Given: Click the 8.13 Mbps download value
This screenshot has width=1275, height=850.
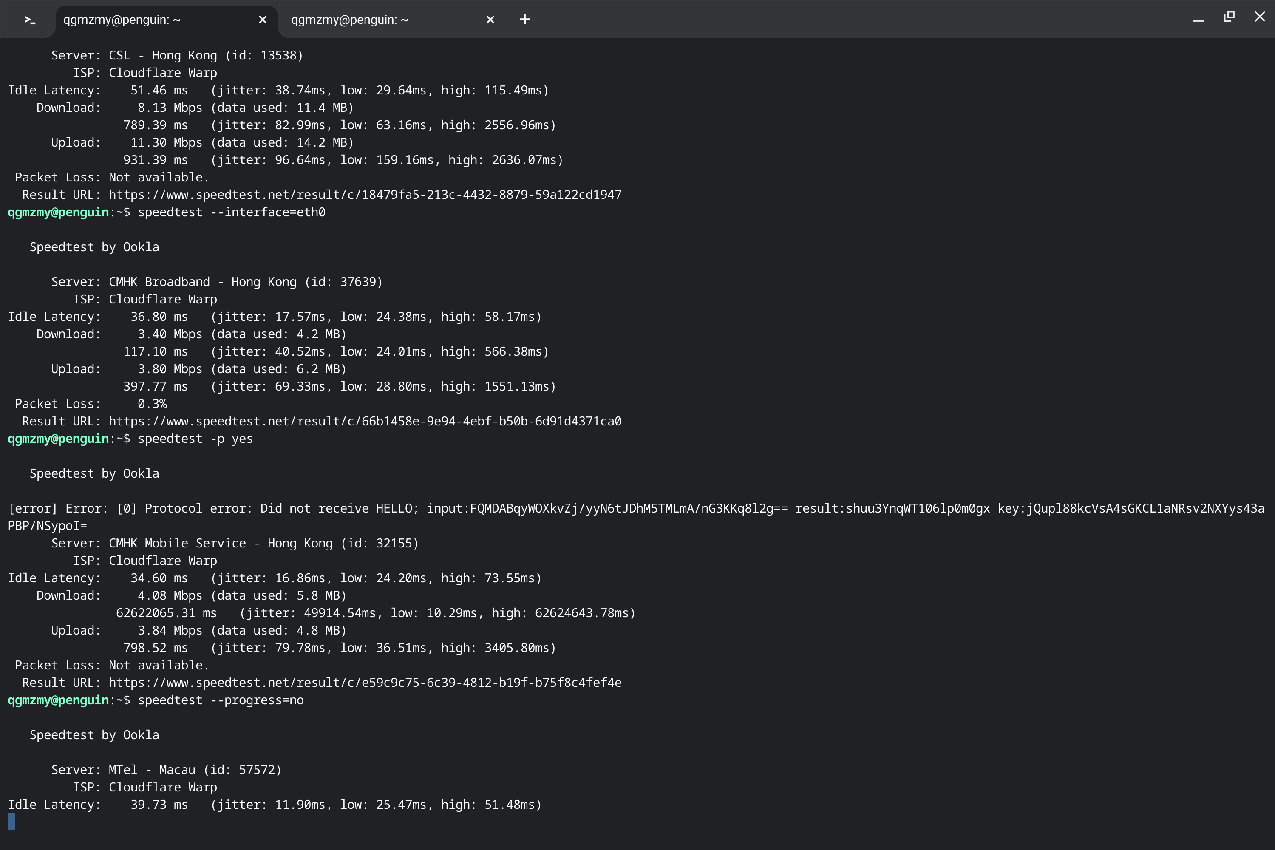Looking at the screenshot, I should click(x=170, y=108).
